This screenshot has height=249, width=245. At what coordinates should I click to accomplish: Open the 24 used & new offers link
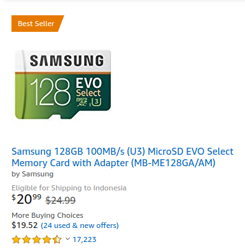[80, 225]
